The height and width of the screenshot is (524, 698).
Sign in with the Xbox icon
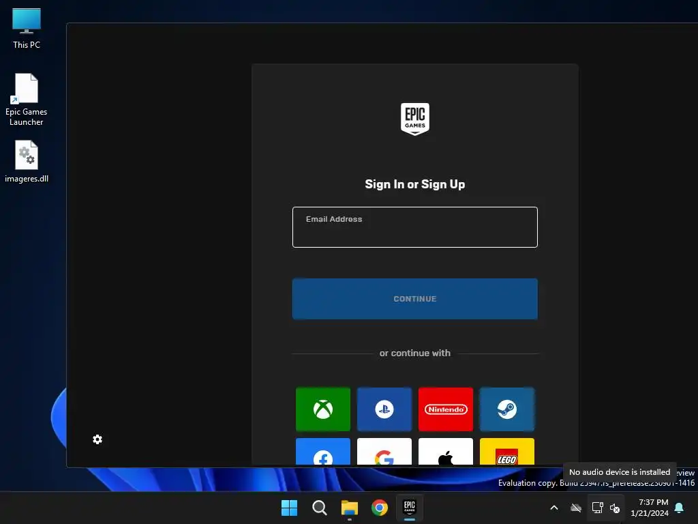point(322,409)
